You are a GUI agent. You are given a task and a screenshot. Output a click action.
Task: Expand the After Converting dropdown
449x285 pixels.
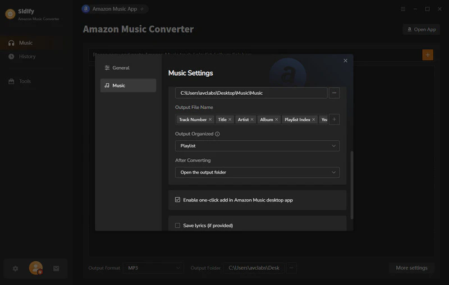tap(258, 172)
